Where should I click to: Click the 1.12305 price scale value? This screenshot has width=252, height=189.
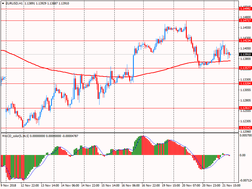click(245, 121)
